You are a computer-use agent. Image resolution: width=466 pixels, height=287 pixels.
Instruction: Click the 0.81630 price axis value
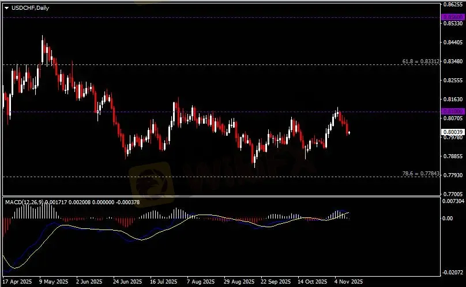[x=453, y=100]
